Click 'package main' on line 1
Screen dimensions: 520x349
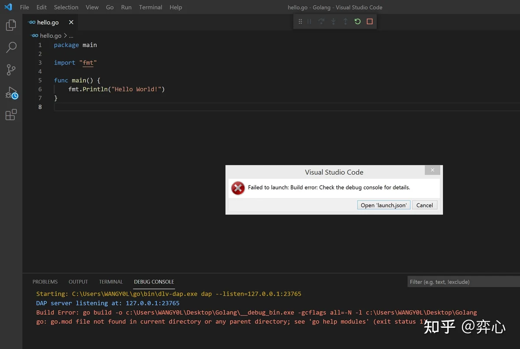click(75, 45)
